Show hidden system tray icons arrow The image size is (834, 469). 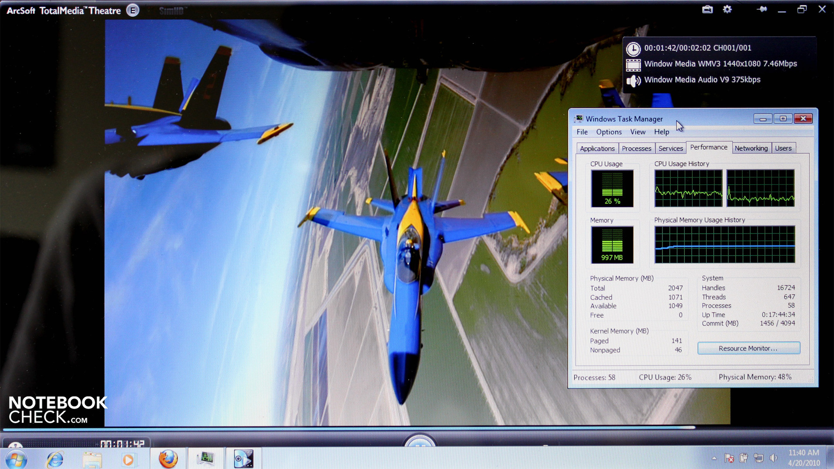pyautogui.click(x=714, y=458)
